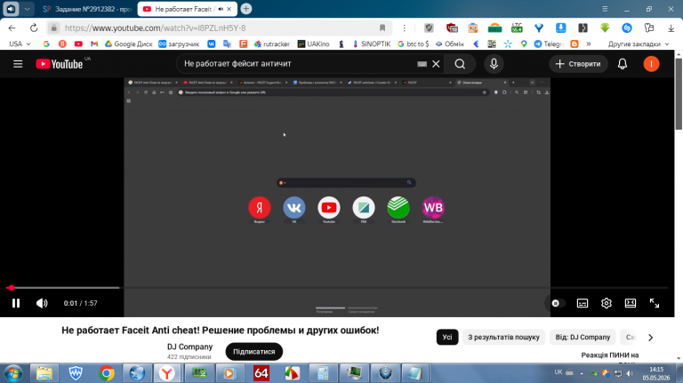Open the AIDA64 taskbar icon
Viewport: 683px width, 383px height.
click(261, 373)
